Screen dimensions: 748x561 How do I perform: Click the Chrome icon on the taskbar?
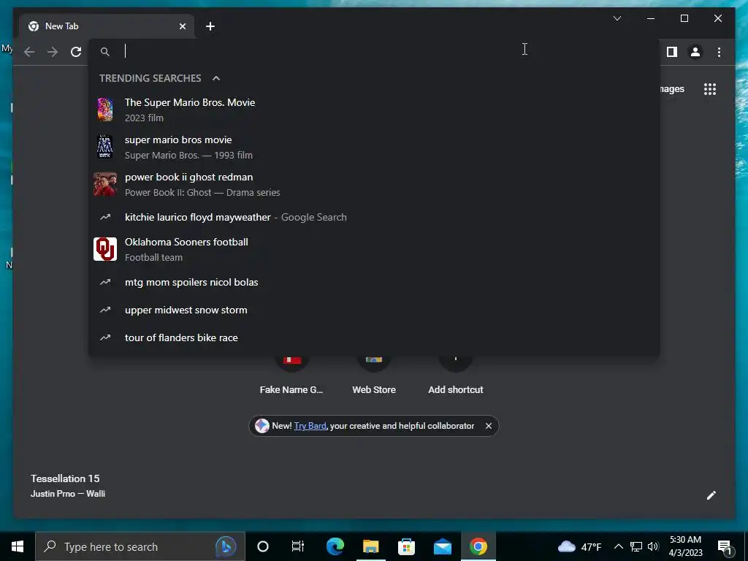(x=478, y=546)
